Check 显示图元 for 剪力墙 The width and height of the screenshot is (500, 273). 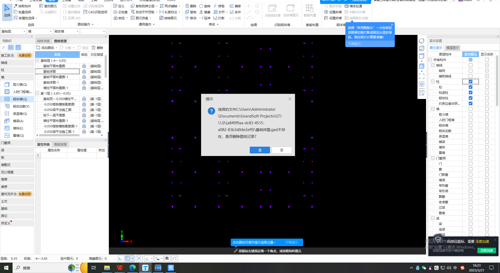471,114
